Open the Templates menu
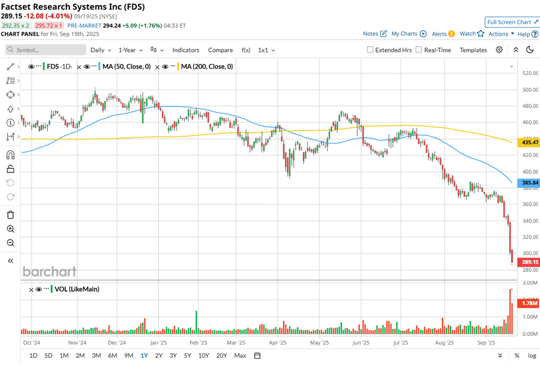Viewport: 540px width, 366px height. tap(473, 50)
